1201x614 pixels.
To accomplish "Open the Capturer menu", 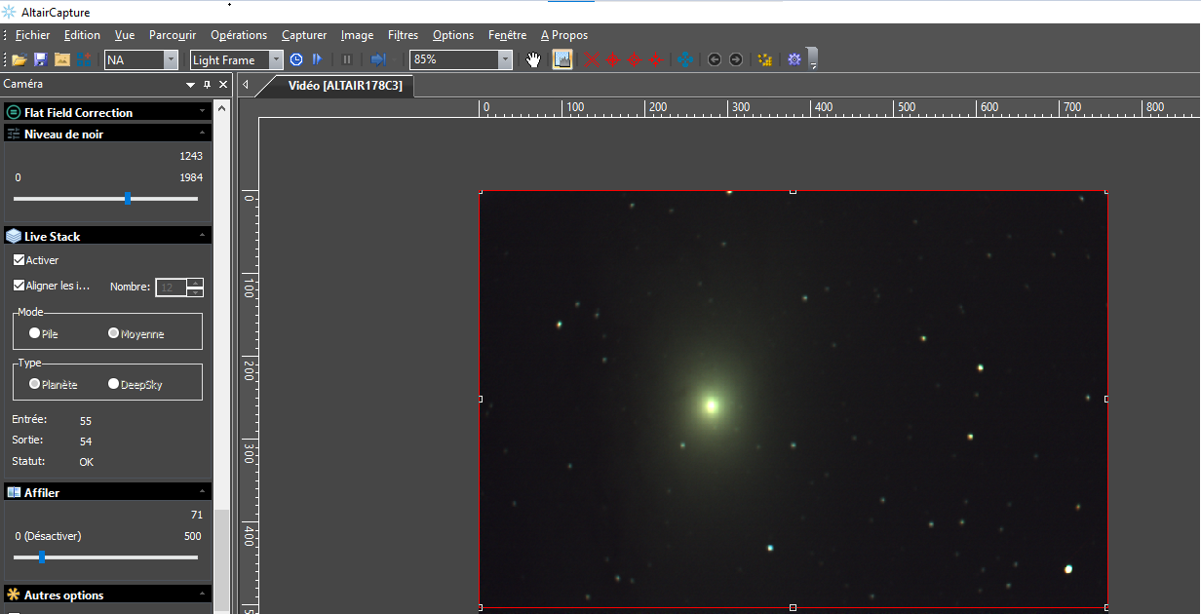I will pyautogui.click(x=304, y=35).
